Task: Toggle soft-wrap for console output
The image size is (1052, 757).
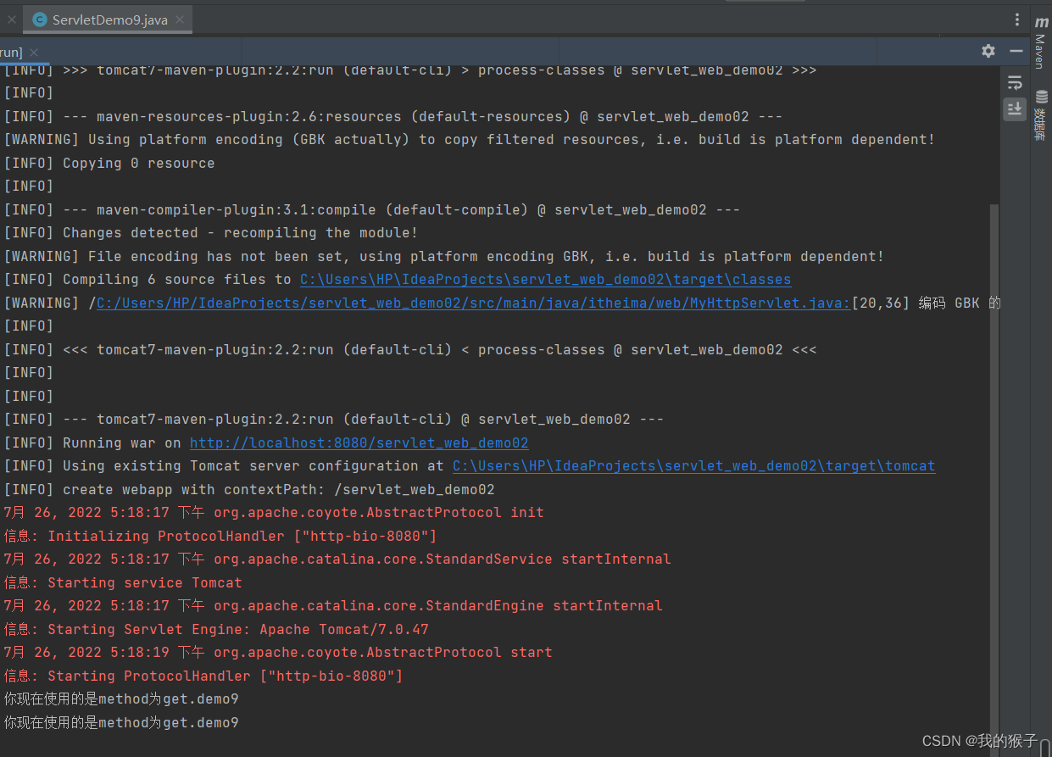Action: [1015, 82]
